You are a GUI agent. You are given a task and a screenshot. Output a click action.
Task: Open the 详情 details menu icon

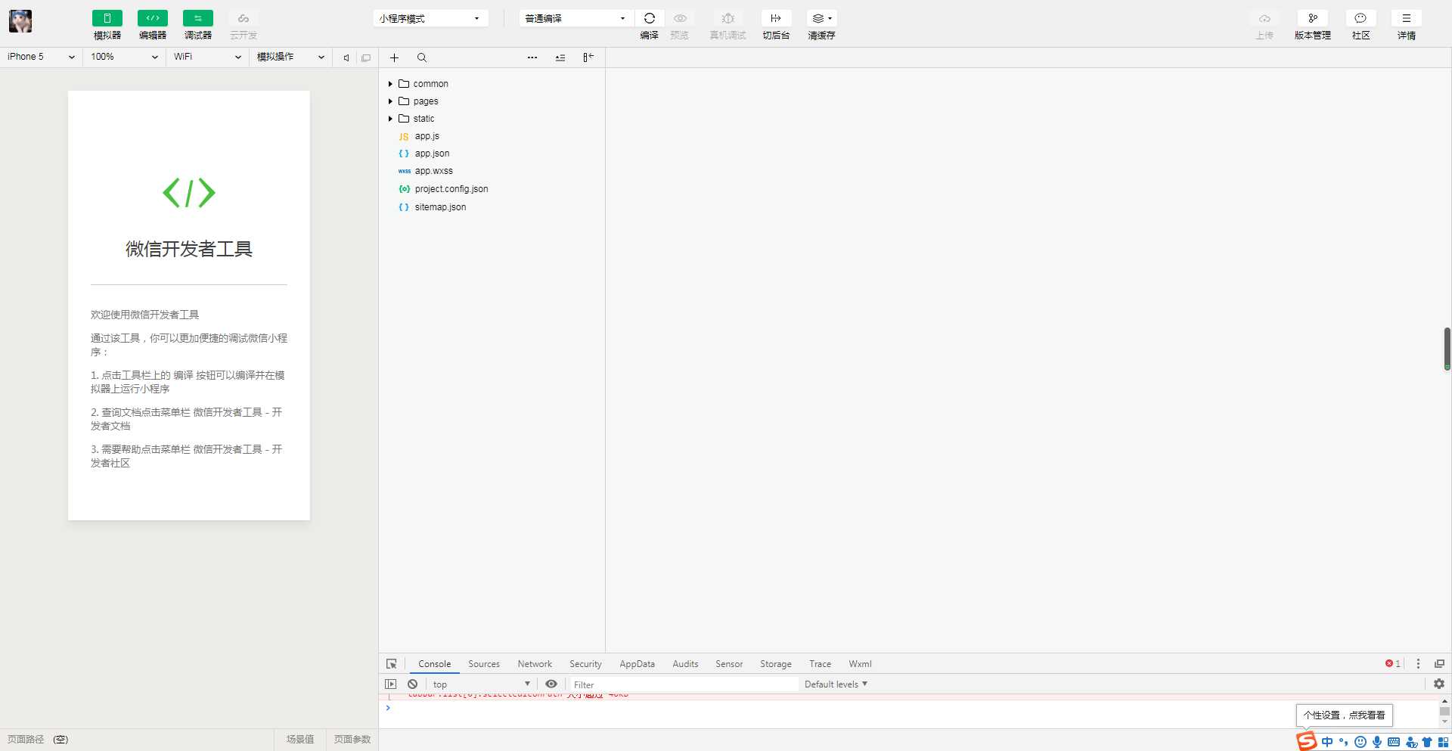(x=1407, y=18)
